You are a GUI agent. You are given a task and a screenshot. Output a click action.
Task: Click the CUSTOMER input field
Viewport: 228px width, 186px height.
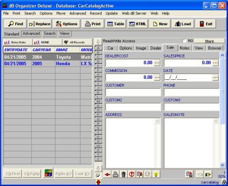click(133, 92)
